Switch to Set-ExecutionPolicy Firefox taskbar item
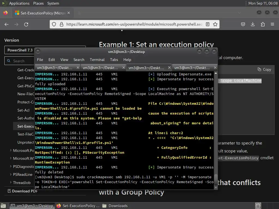The height and width of the screenshot is (209, 279). pyautogui.click(x=78, y=206)
